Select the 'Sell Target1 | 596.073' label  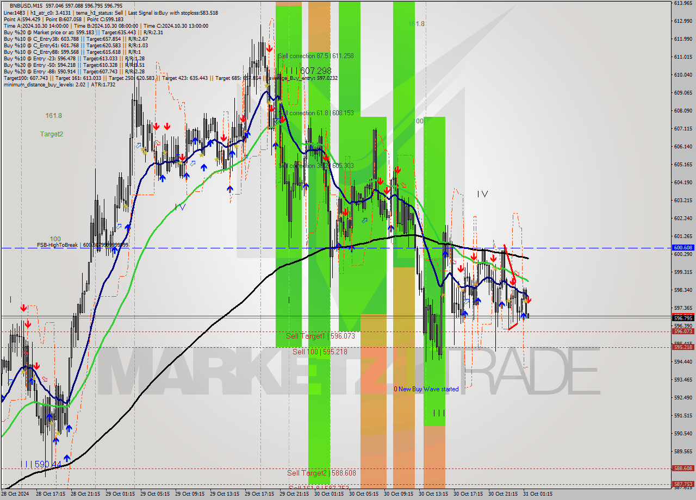[x=320, y=336]
